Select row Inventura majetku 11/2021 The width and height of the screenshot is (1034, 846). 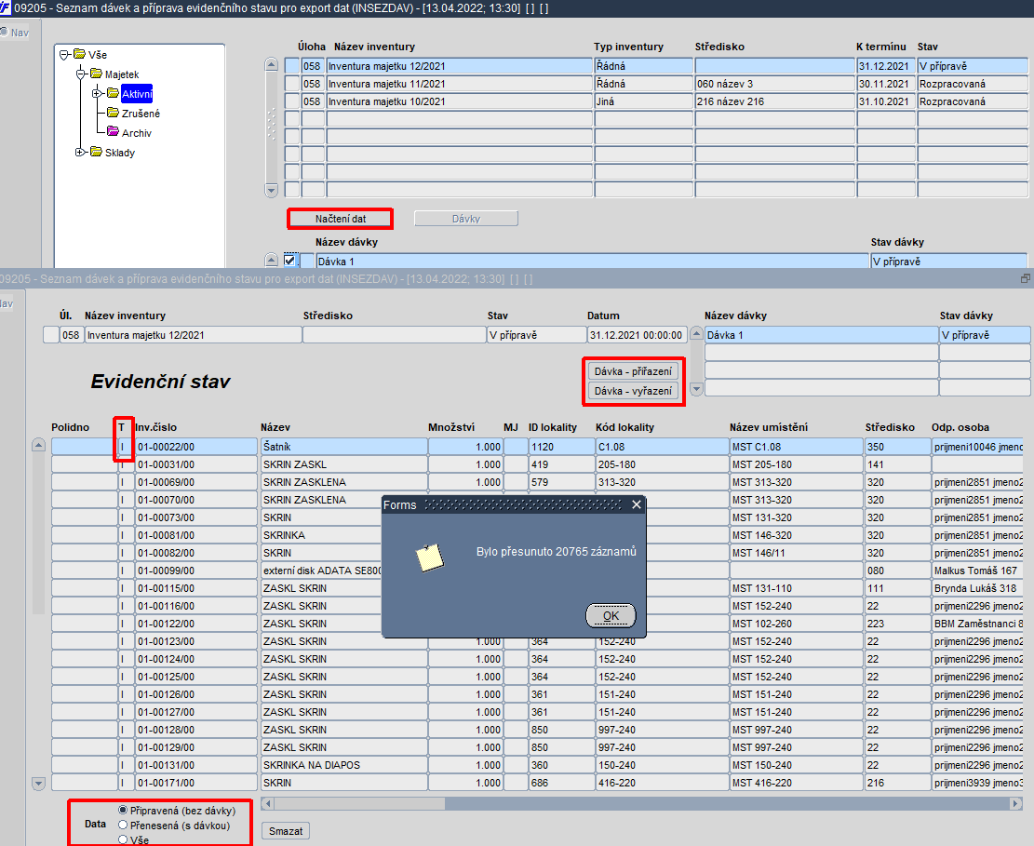[x=459, y=84]
